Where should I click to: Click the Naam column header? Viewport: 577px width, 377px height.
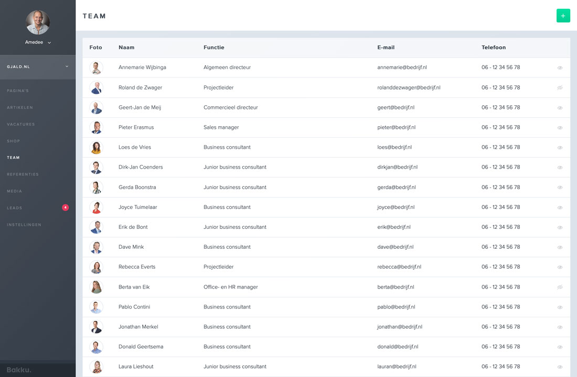click(x=126, y=47)
